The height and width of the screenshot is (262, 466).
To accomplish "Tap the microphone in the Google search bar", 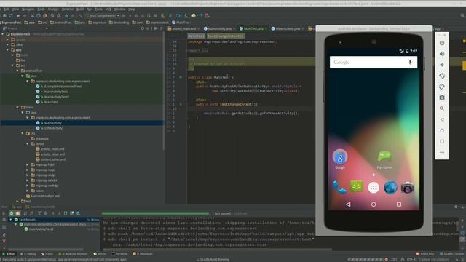I will 410,62.
